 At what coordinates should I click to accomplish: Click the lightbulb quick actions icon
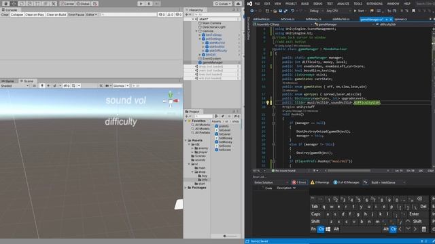[268, 102]
